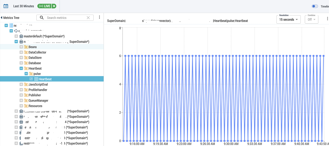
Task: Click the Beans folder icon
Action: [26, 47]
